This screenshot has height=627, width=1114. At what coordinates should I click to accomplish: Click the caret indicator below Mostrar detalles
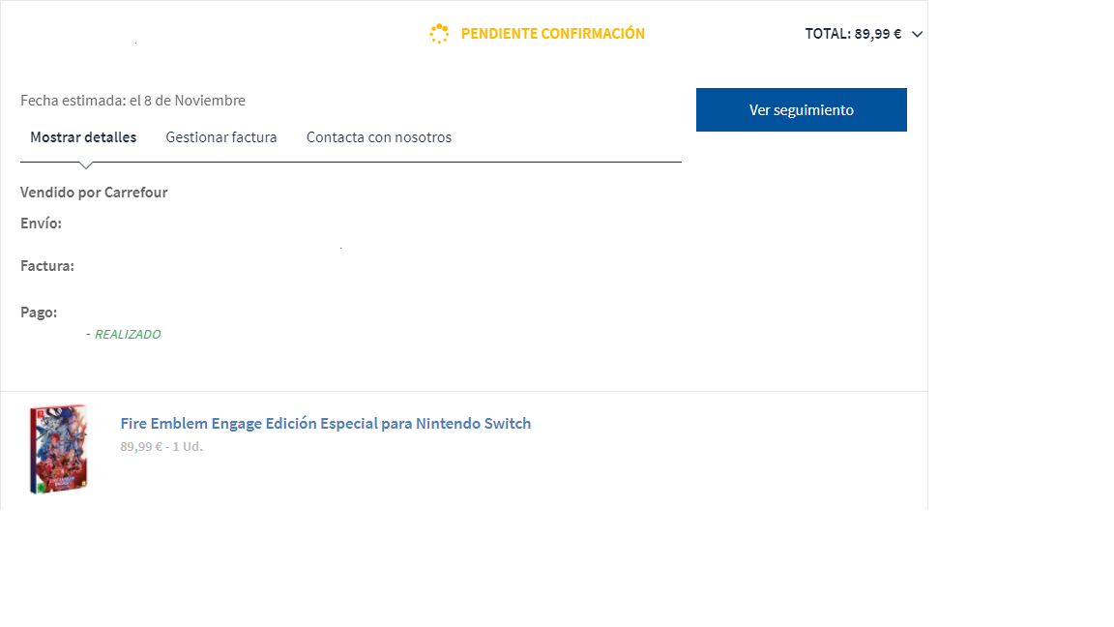coord(86,164)
